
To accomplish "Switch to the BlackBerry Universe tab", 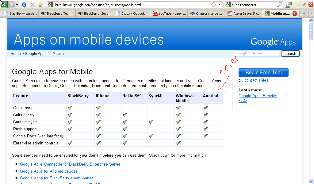I will click(20, 13).
